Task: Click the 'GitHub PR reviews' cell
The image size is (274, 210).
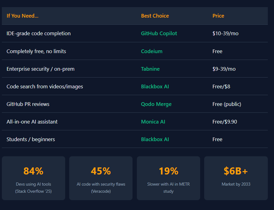Action: click(28, 104)
